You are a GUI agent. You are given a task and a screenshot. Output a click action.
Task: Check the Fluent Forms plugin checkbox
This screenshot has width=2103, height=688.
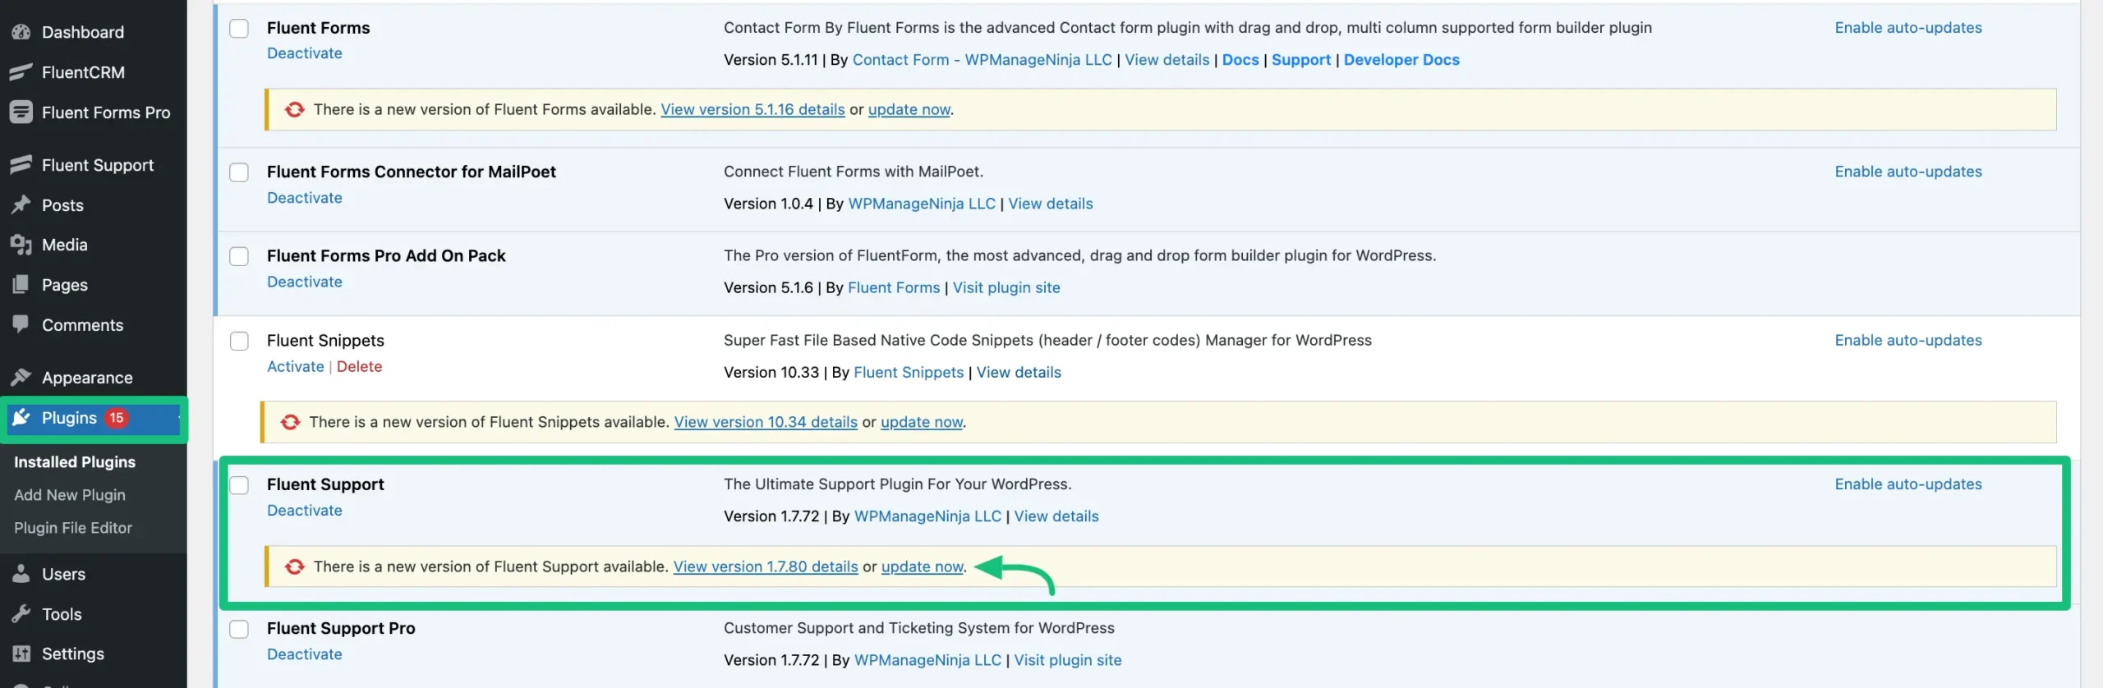coord(239,27)
